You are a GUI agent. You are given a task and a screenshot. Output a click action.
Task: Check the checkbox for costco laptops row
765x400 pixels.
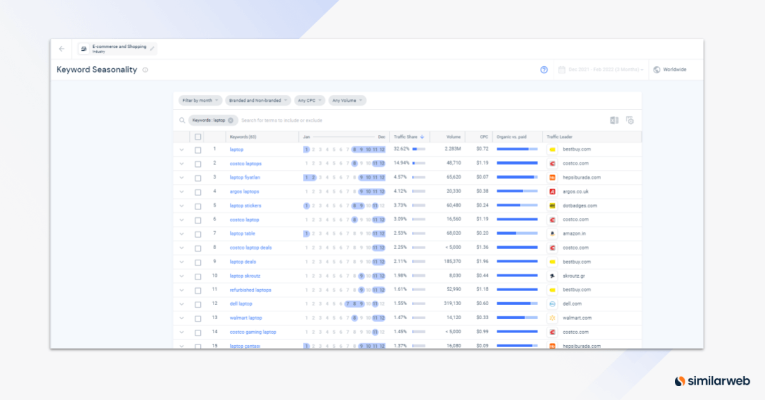pos(198,163)
